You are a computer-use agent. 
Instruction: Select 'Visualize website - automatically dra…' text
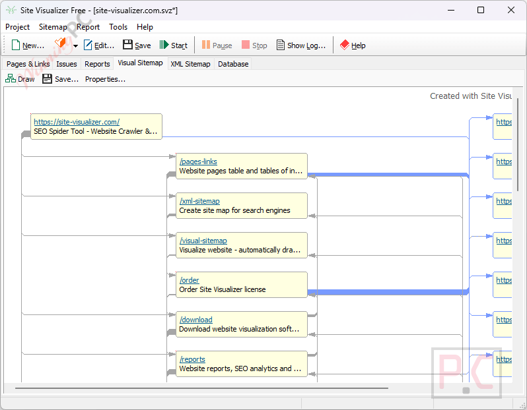coord(240,250)
